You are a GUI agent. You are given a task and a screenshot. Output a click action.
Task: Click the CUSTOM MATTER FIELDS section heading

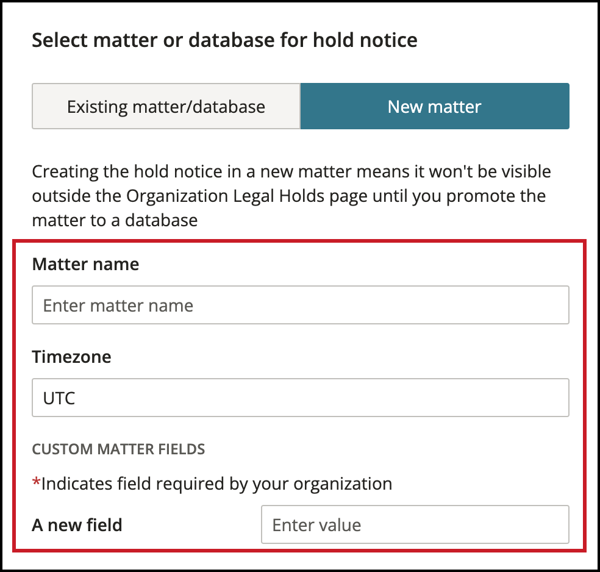pos(118,449)
